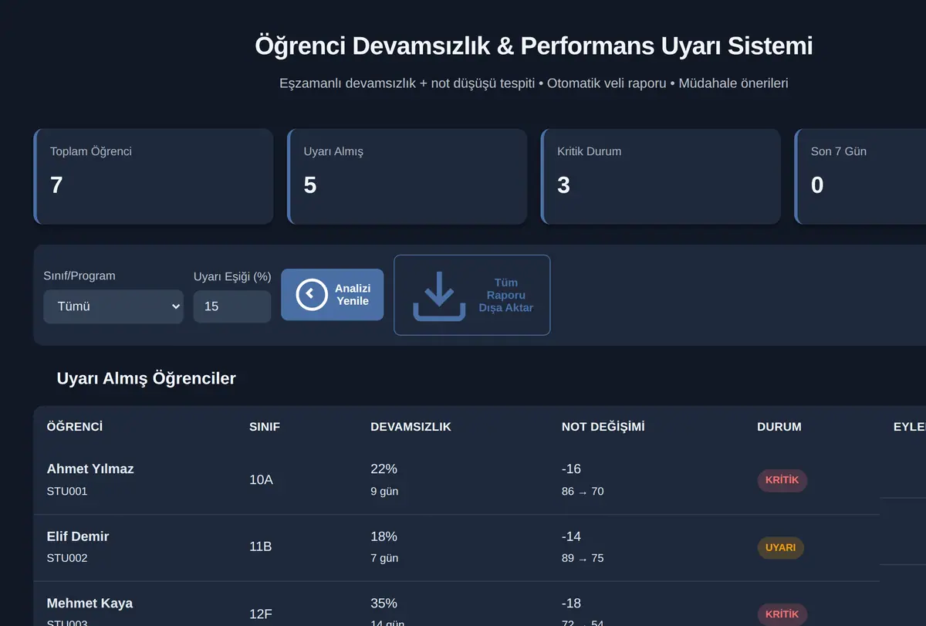This screenshot has width=926, height=626.
Task: Click KRİTİK badge in Mehmet Kaya row
Action: [782, 614]
